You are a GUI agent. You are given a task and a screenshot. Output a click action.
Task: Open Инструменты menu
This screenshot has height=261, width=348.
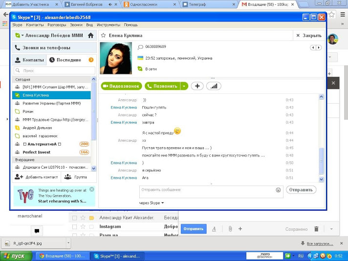[109, 25]
